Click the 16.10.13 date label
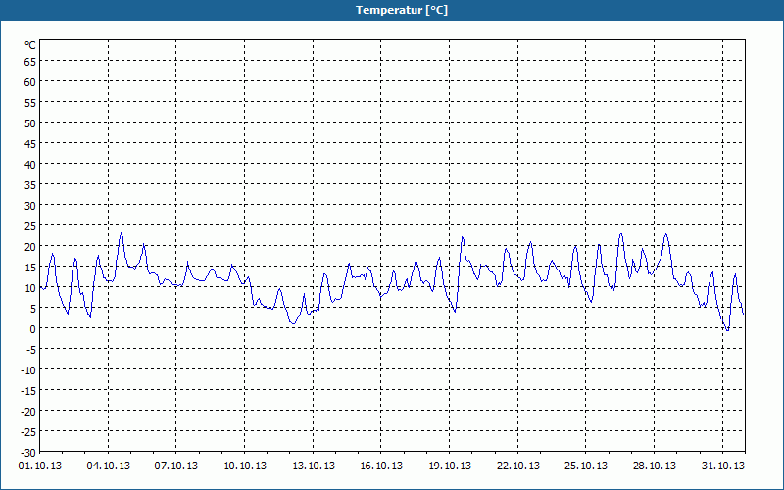The height and width of the screenshot is (490, 784). coord(381,466)
